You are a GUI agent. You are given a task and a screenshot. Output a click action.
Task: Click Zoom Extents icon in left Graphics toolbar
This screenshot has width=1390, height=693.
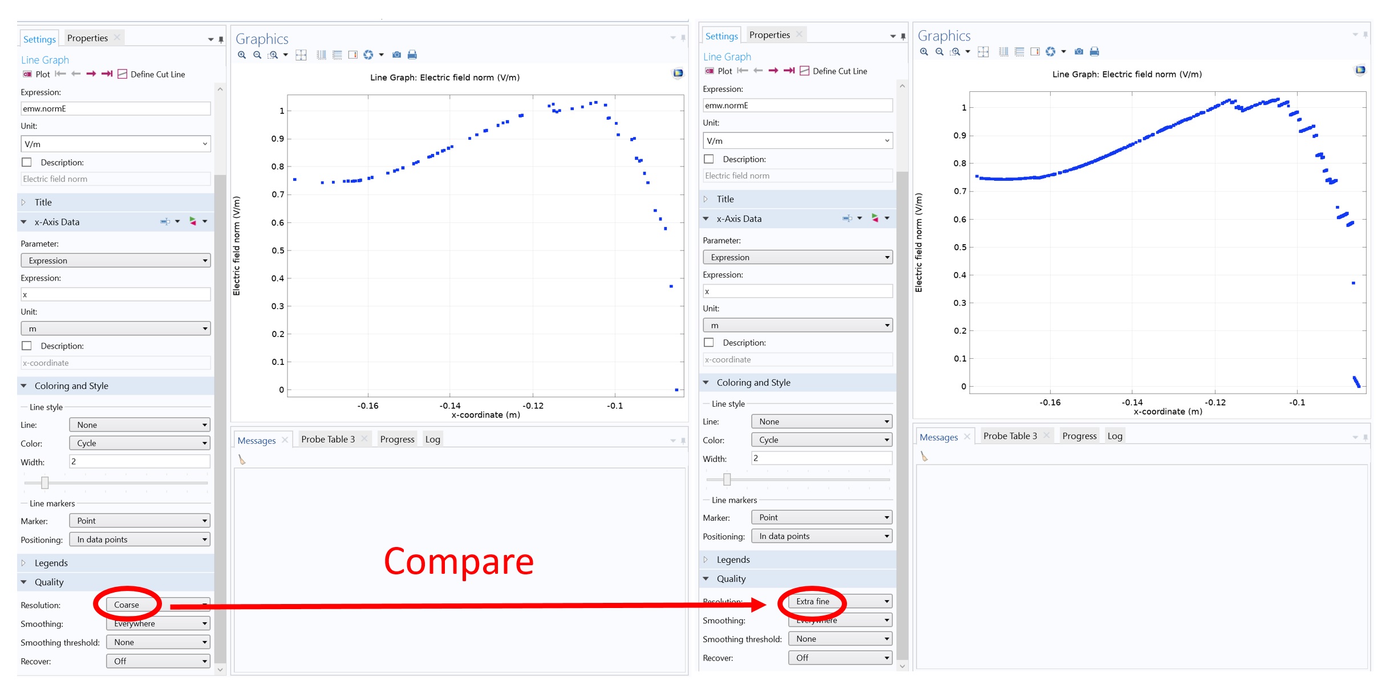pos(301,55)
